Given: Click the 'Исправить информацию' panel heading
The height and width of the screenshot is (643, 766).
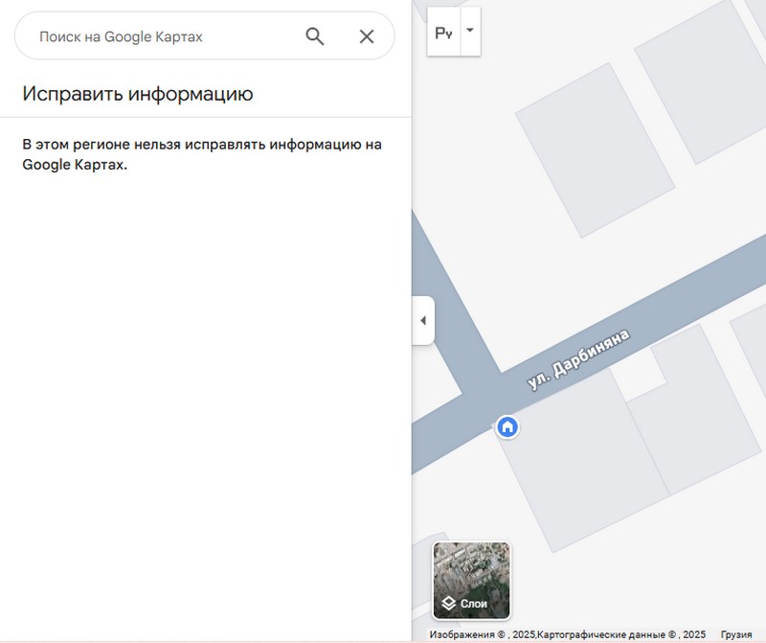Looking at the screenshot, I should point(138,94).
